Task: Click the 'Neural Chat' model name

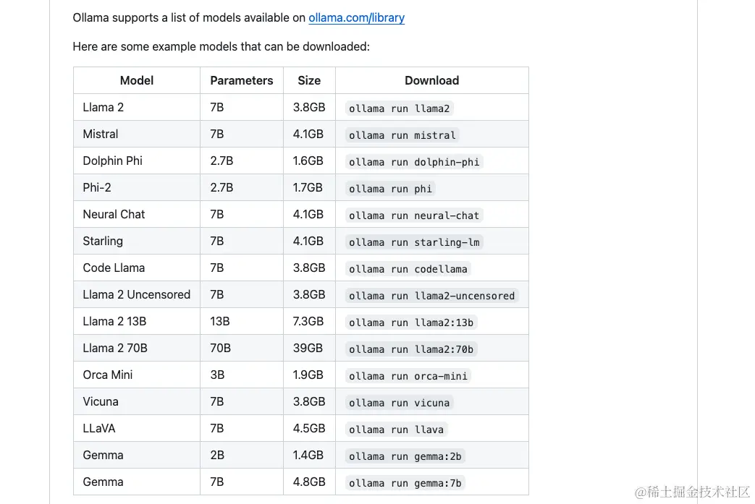Action: click(x=114, y=215)
